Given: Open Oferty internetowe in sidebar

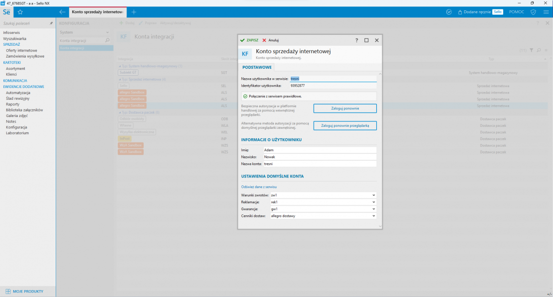Looking at the screenshot, I should (x=21, y=50).
